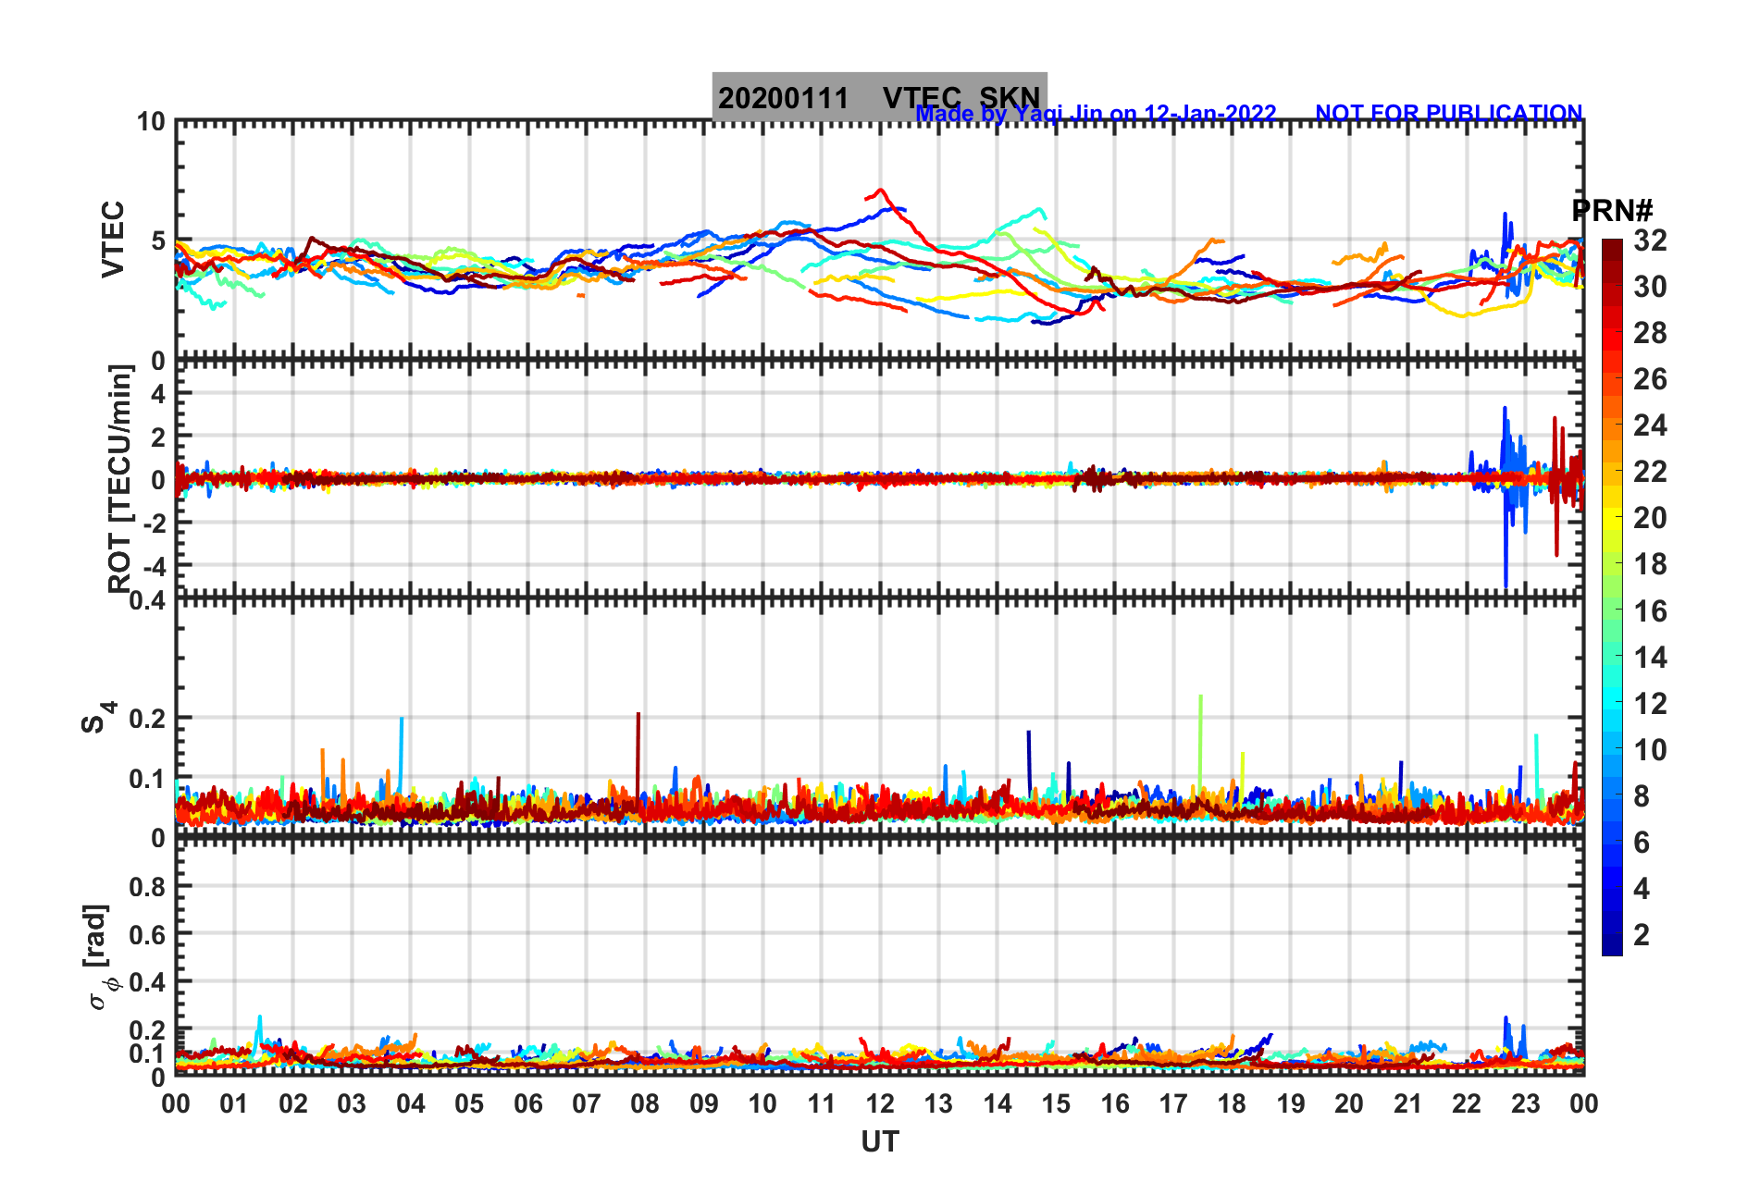Click the "0.8" tick on the sigma-phi axis
The height and width of the screenshot is (1195, 1760).
click(x=147, y=886)
